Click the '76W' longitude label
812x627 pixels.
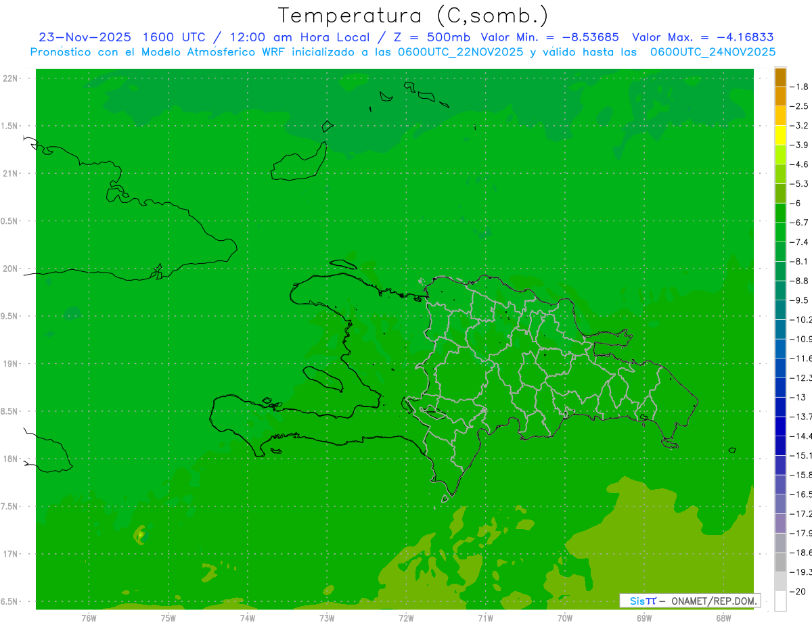point(89,618)
